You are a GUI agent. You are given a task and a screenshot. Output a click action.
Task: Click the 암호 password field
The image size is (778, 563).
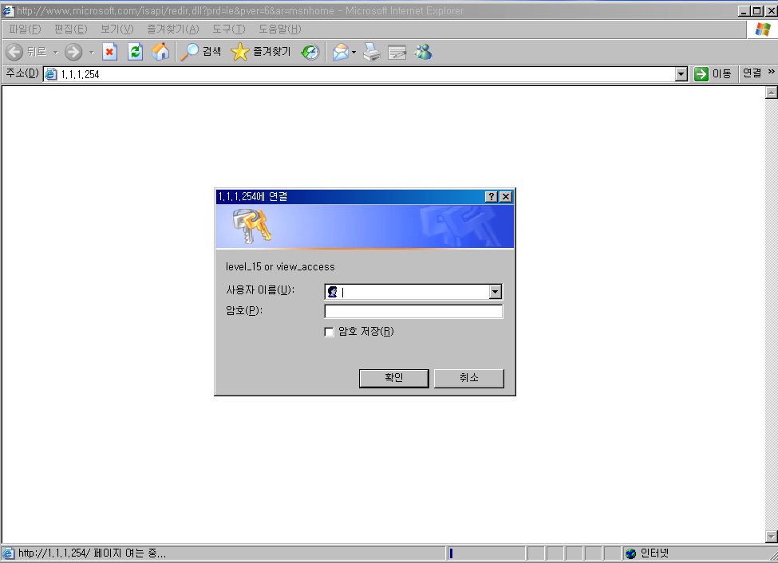[x=413, y=312]
